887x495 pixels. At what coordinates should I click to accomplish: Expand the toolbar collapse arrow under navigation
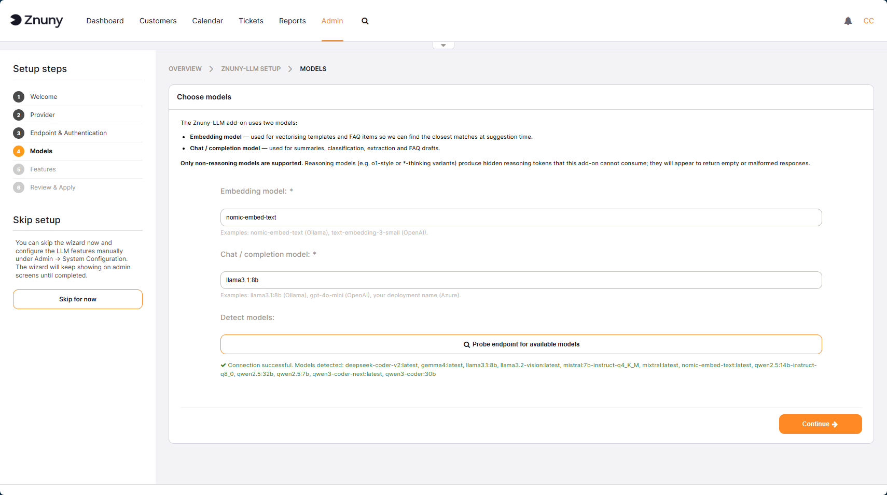click(443, 46)
